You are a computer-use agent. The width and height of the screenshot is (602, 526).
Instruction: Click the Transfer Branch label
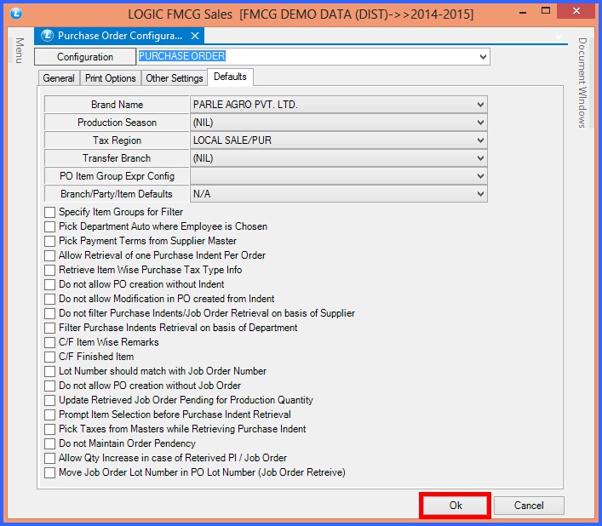(x=117, y=158)
